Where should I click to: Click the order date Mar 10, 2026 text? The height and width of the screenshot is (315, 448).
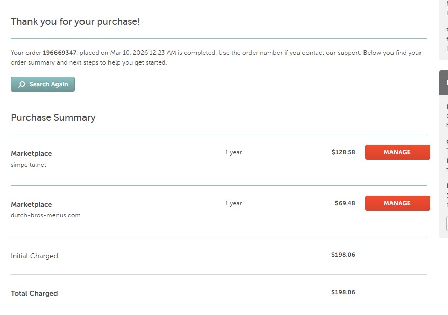pos(129,53)
